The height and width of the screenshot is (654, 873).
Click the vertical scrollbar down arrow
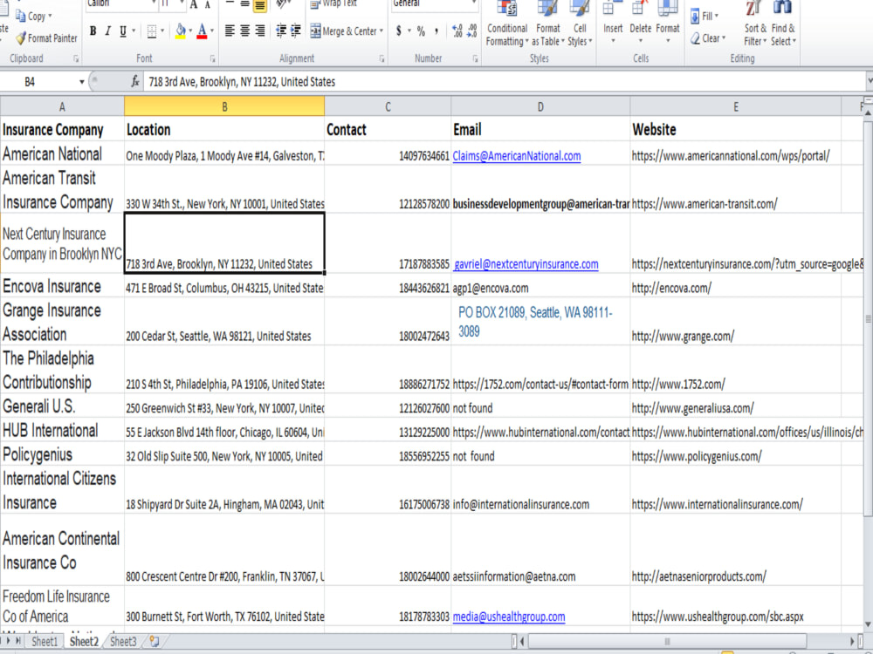pos(868,624)
